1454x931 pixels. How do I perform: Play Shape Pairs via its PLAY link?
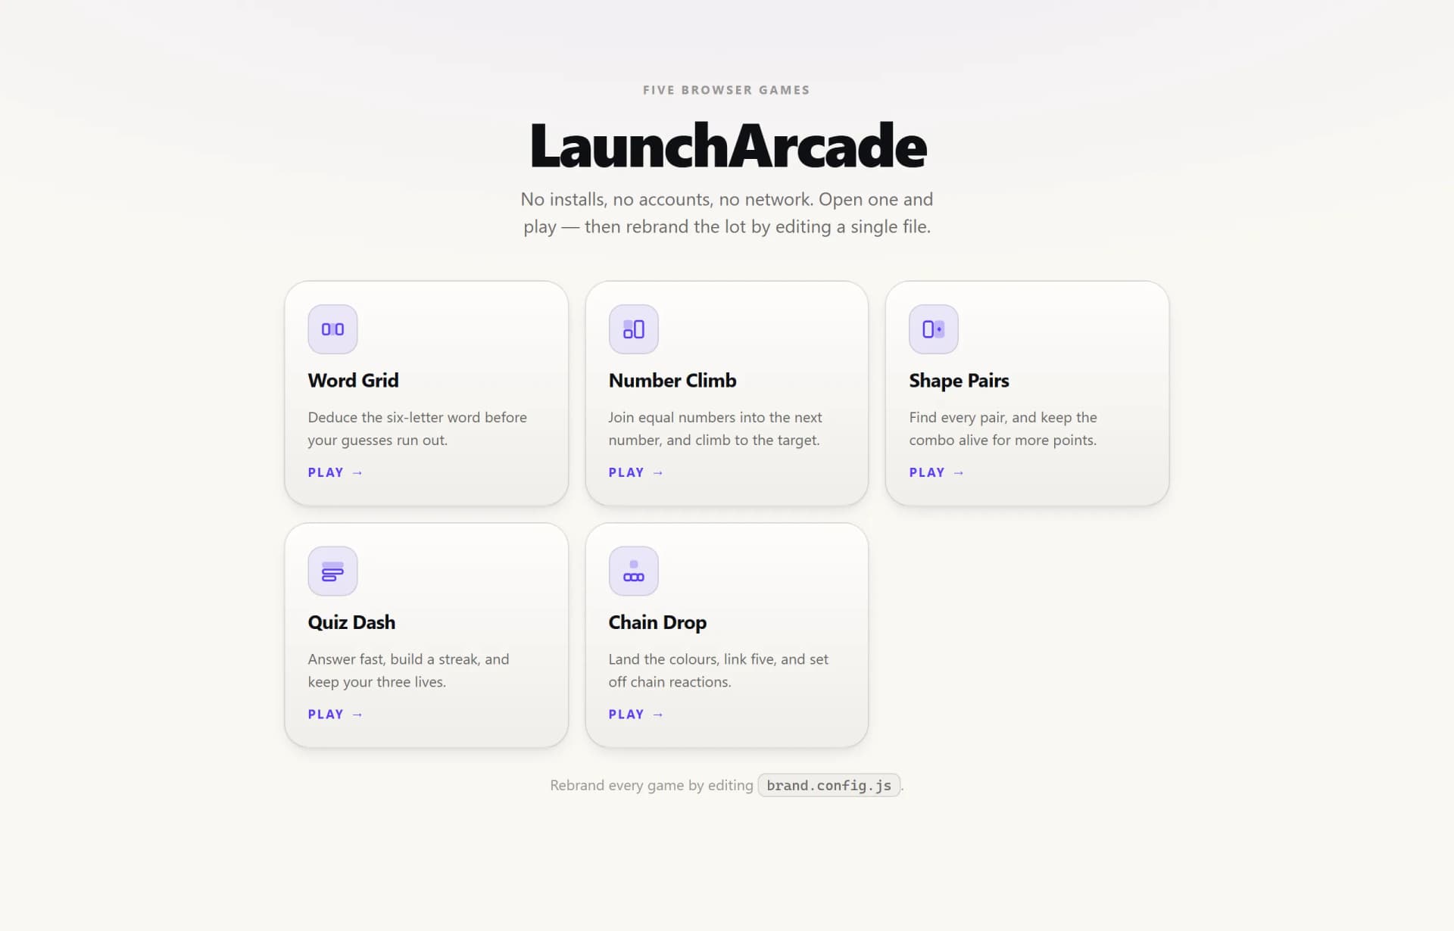(936, 472)
